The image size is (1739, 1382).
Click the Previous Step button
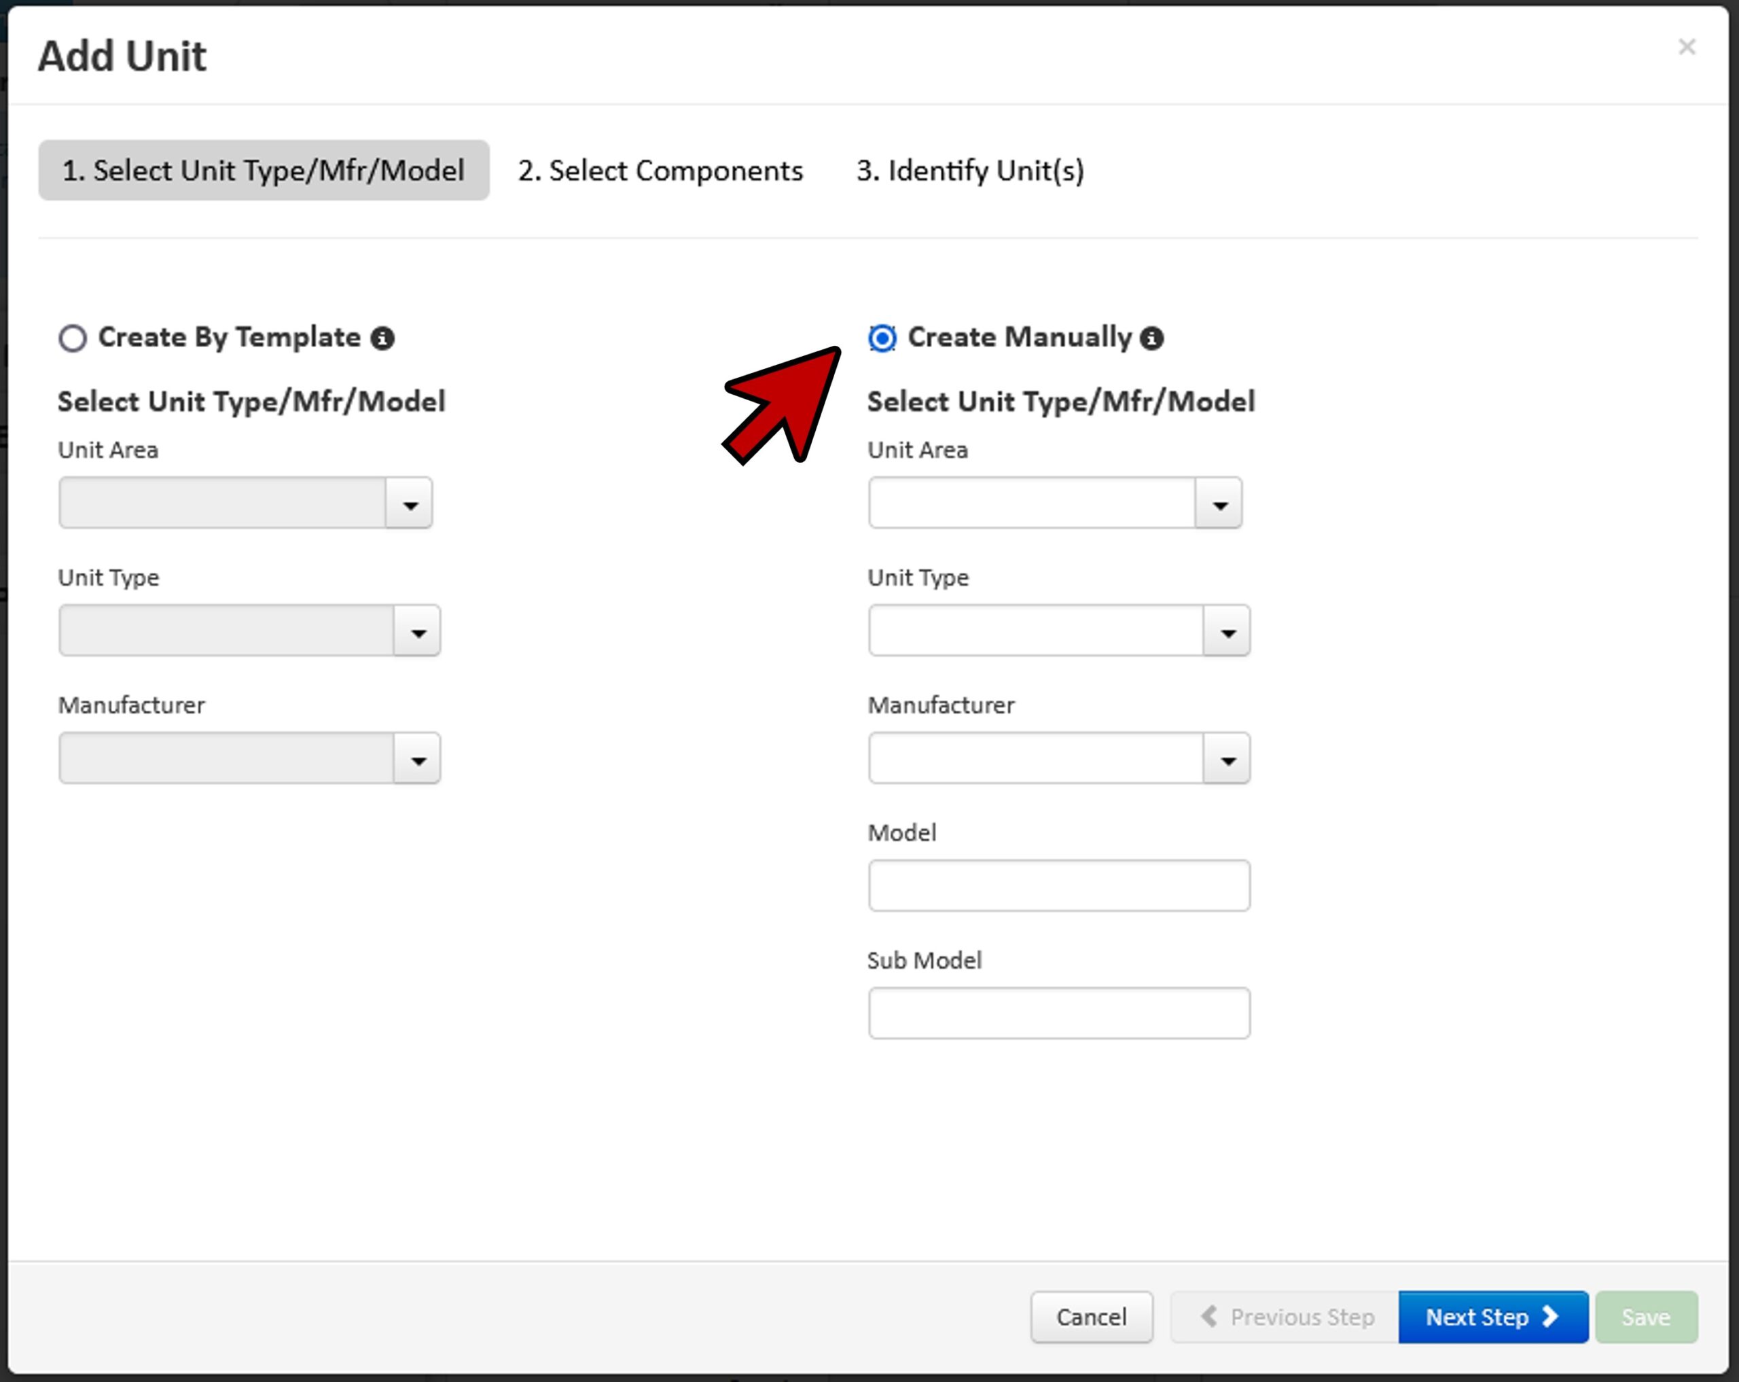click(x=1286, y=1317)
